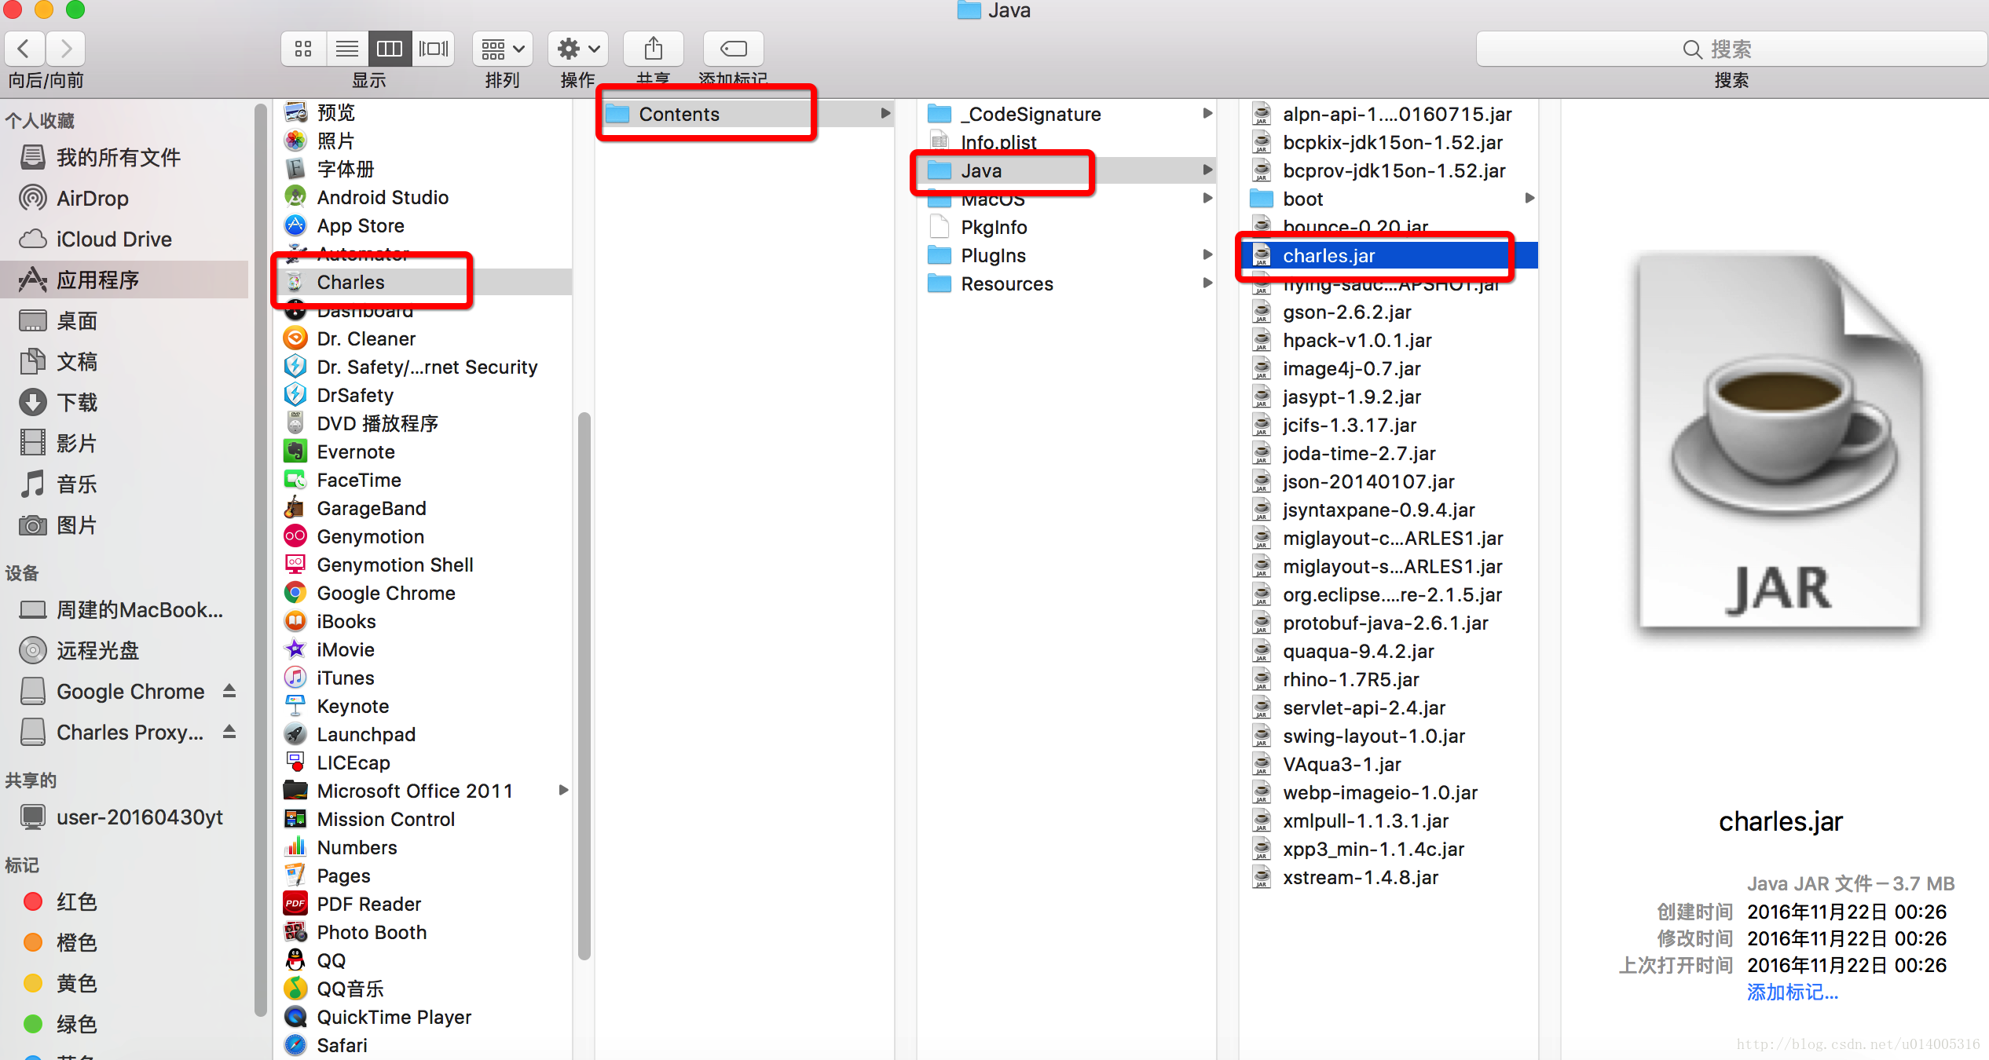Screen dimensions: 1989x1060
Task: Select rhino-1.7R5.jar file
Action: click(x=1389, y=679)
